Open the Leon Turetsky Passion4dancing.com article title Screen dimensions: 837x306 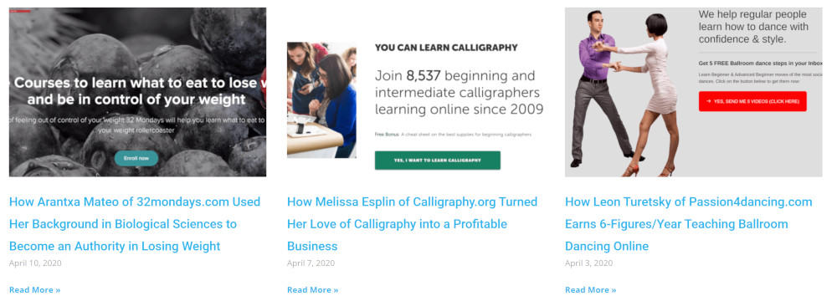(x=689, y=224)
